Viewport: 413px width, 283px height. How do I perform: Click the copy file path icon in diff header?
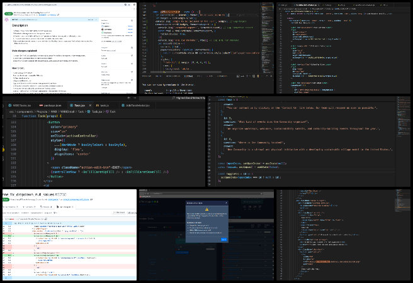46,219
